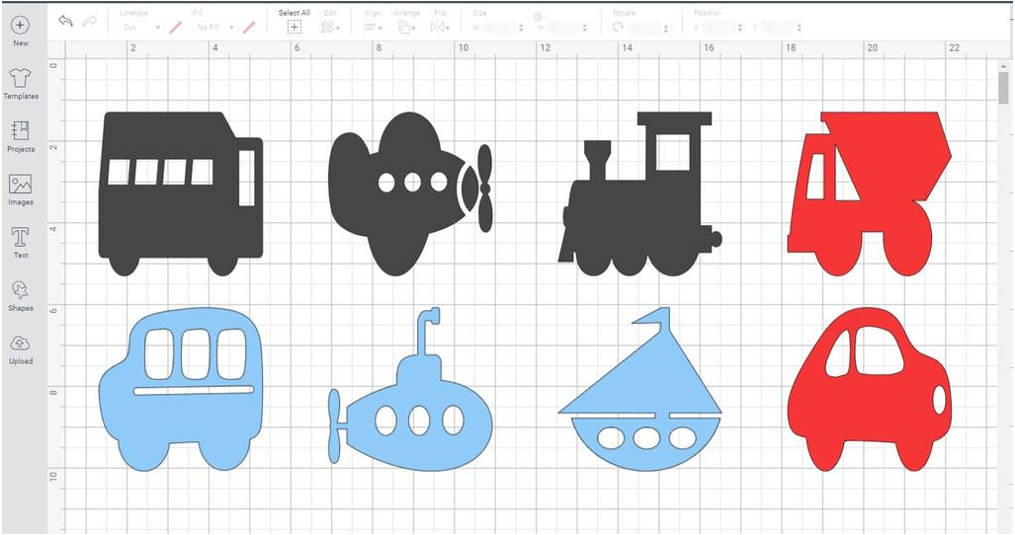This screenshot has height=535, width=1015.
Task: Click the Position Y field
Action: click(779, 28)
